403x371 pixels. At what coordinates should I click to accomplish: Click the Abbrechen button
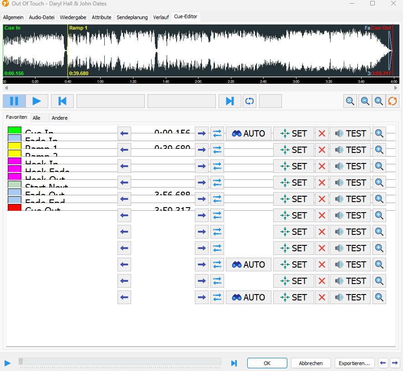311,363
